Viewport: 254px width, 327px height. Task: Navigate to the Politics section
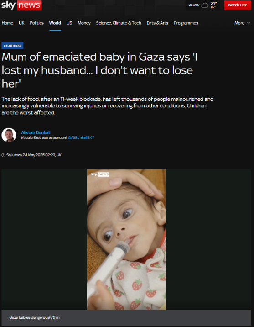pyautogui.click(x=36, y=23)
